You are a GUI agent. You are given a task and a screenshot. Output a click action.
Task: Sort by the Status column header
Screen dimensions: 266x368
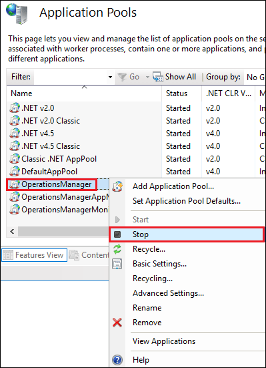(181, 94)
